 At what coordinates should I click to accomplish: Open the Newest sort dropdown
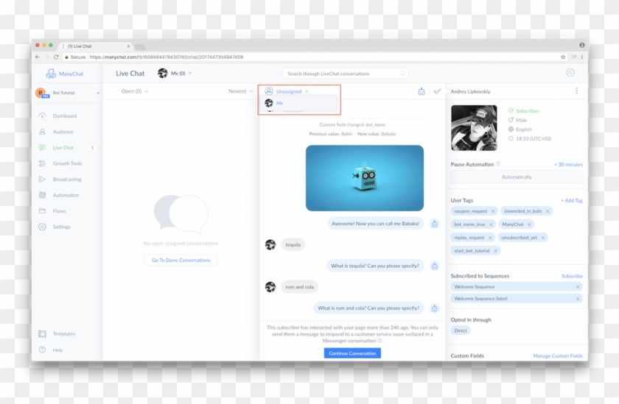pyautogui.click(x=239, y=91)
